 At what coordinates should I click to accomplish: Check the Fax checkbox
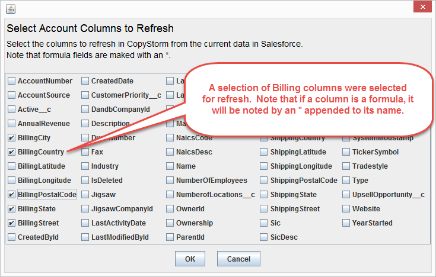tap(85, 152)
